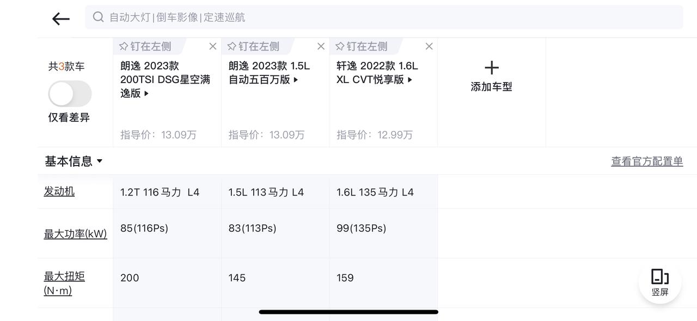697x321 pixels.
Task: Open trim selector for 轩逸 1.6L XL CVT悦享版
Action: click(x=377, y=73)
